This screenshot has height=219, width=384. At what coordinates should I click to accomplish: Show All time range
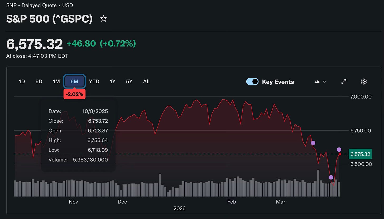point(146,81)
